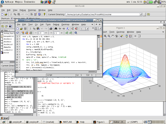Open Tools menu in Figure 1 window
166x124 pixels.
pyautogui.click(x=112, y=32)
